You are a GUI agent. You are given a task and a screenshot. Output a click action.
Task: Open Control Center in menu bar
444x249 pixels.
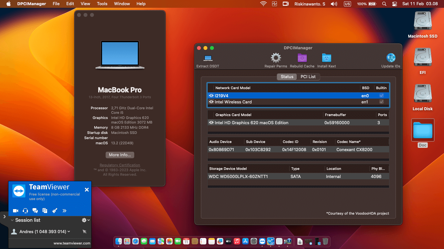click(395, 4)
